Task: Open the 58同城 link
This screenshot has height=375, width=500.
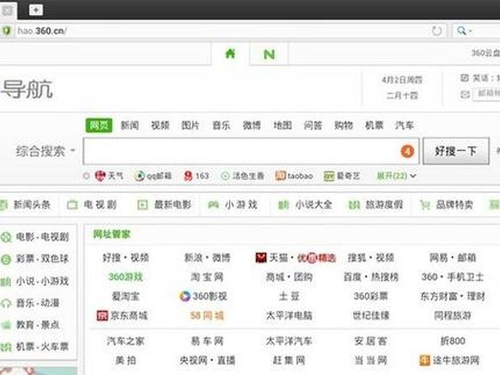Action: click(x=207, y=316)
